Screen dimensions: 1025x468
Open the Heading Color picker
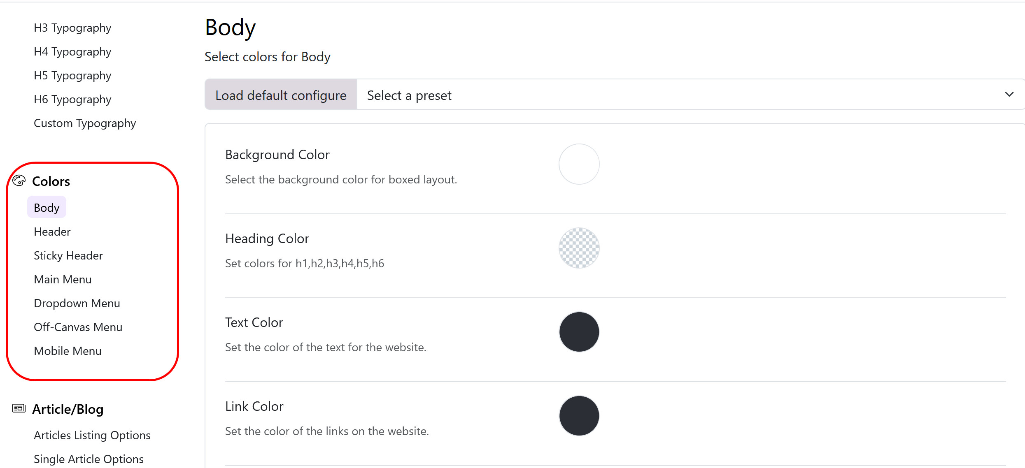click(579, 248)
